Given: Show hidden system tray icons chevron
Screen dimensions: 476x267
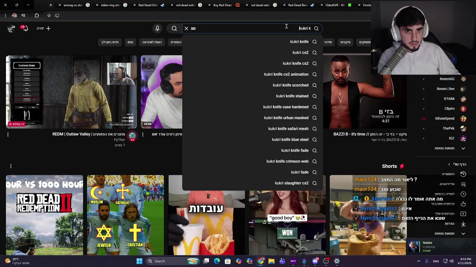Looking at the screenshot, I should click(418, 261).
